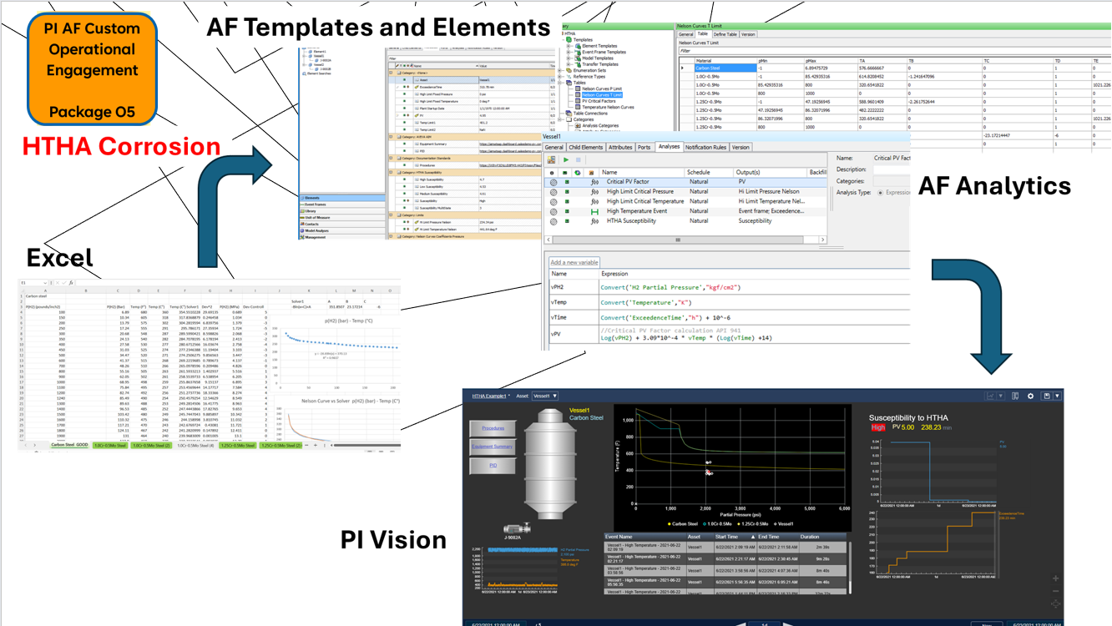Click the PV Critical Factors table icon in Library tree
Screen dimensions: 1112x626
pyautogui.click(x=578, y=101)
